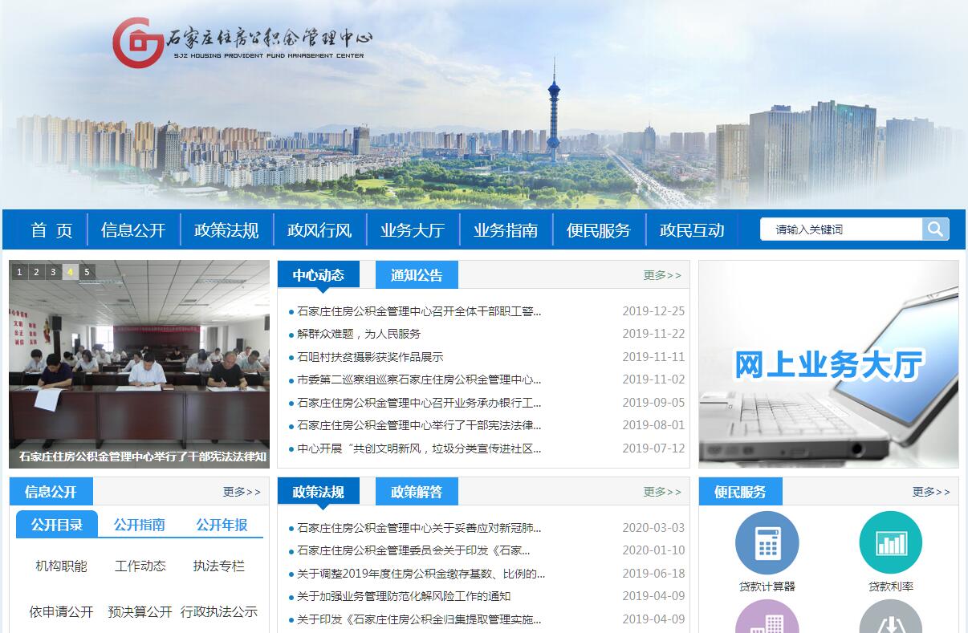Click the 信息公开 panel header
968x633 pixels.
[51, 492]
